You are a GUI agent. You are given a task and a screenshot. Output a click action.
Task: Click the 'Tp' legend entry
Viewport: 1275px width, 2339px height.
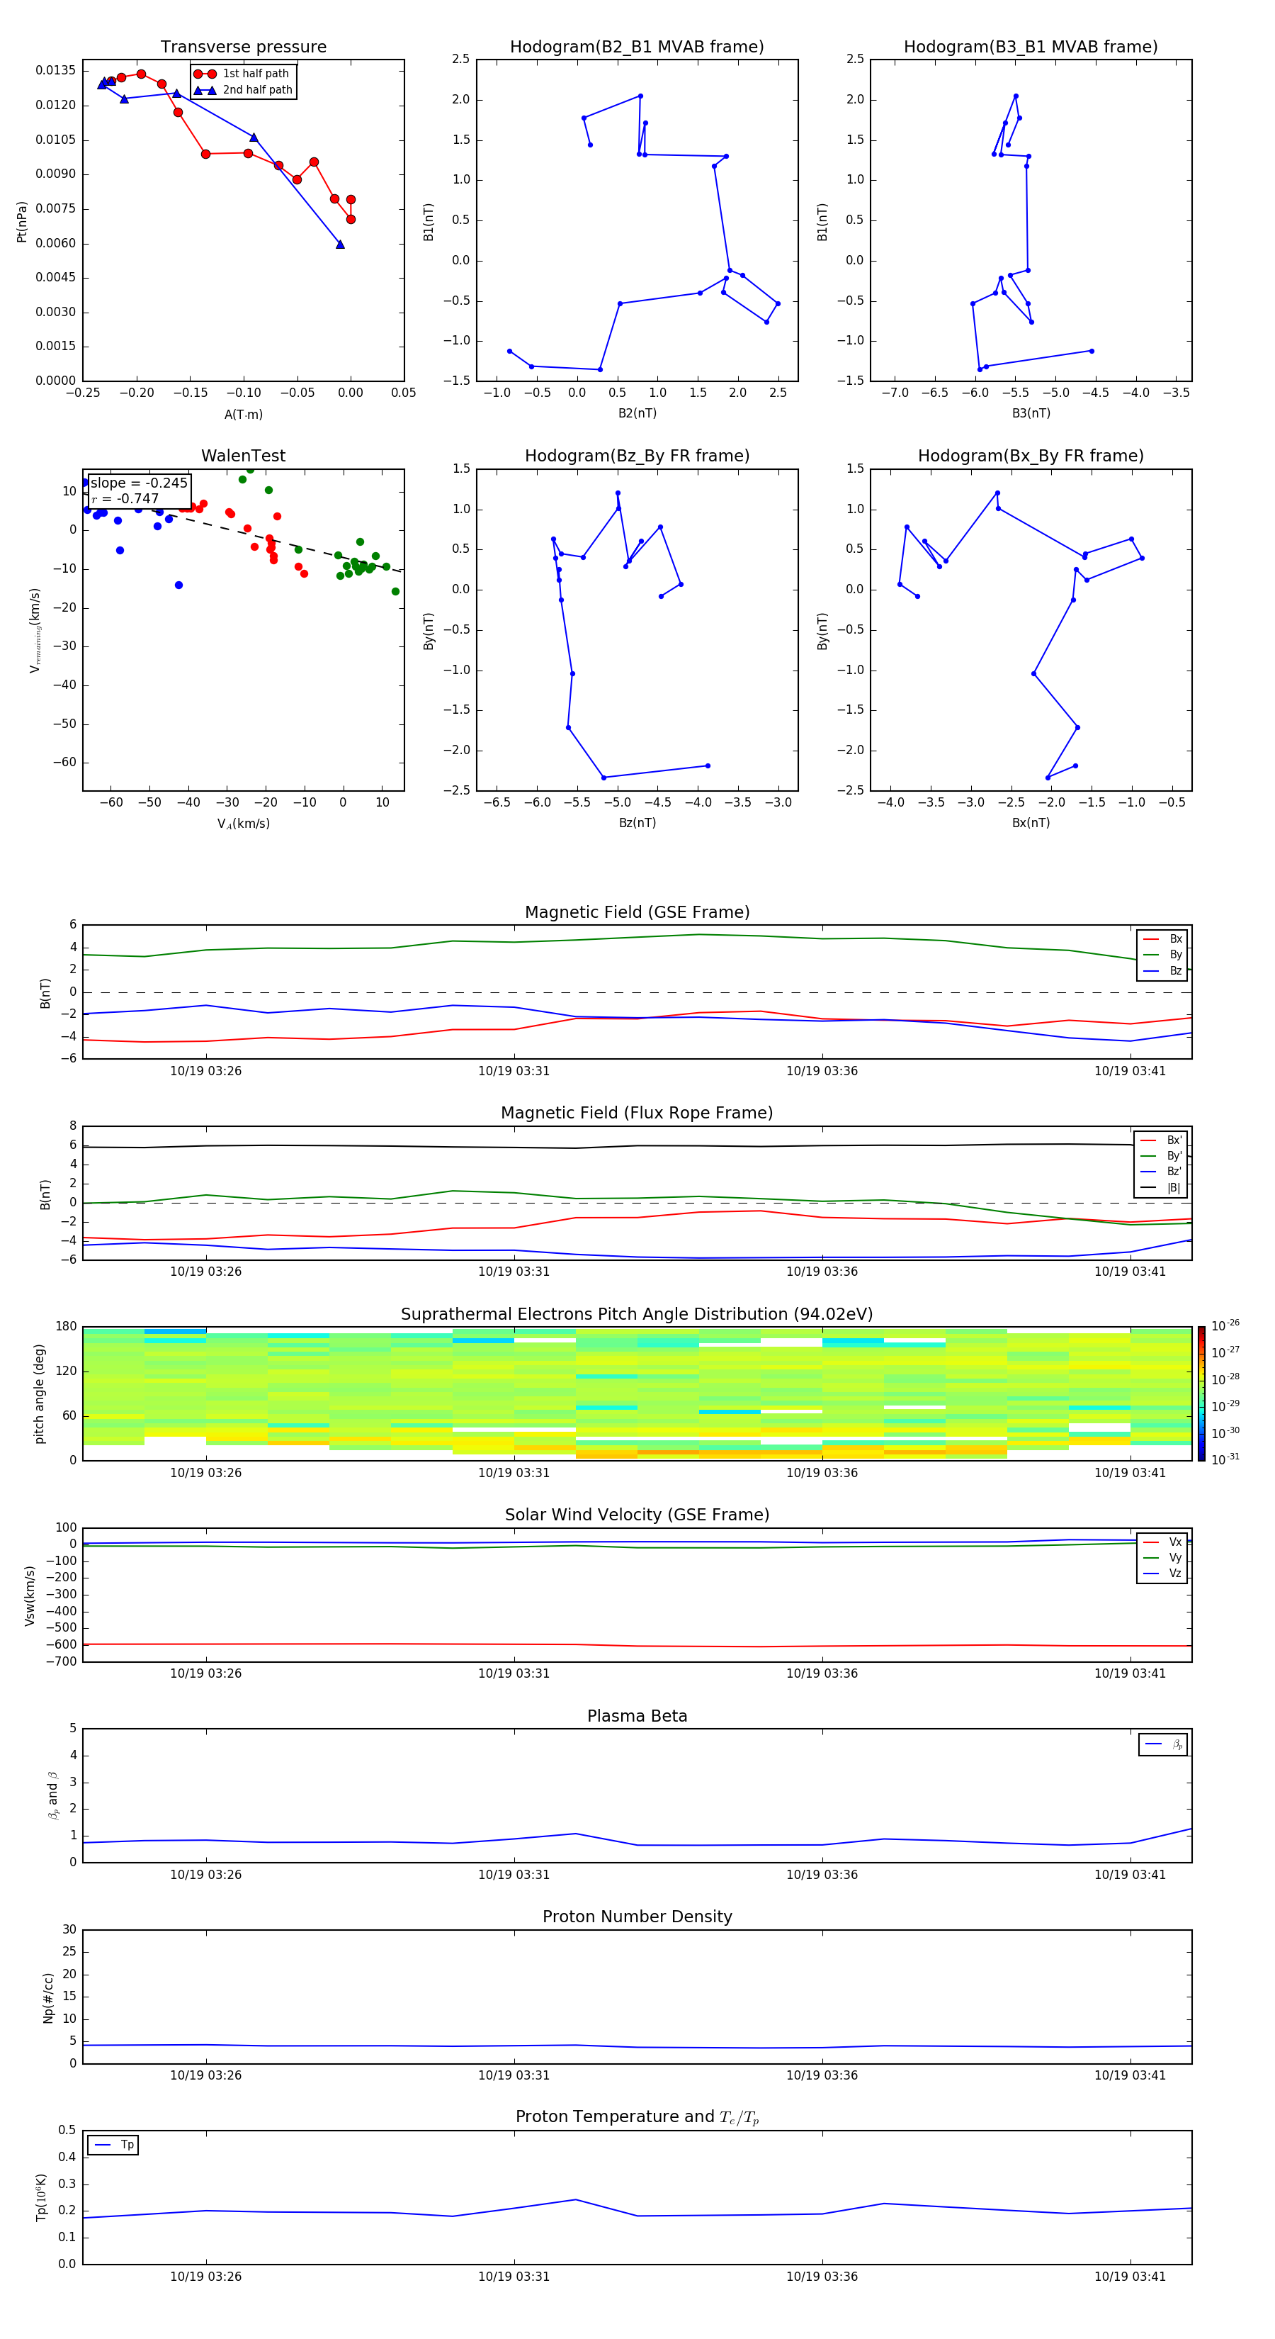(x=113, y=2145)
